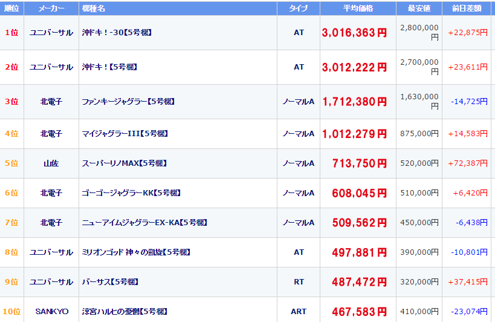Click lowest price 450,000円
Viewport: 495px width, 322px height.
tap(419, 223)
